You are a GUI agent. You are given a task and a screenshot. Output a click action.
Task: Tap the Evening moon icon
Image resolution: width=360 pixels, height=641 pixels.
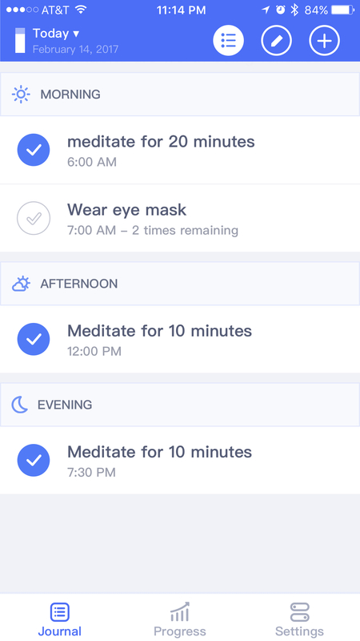(19, 405)
